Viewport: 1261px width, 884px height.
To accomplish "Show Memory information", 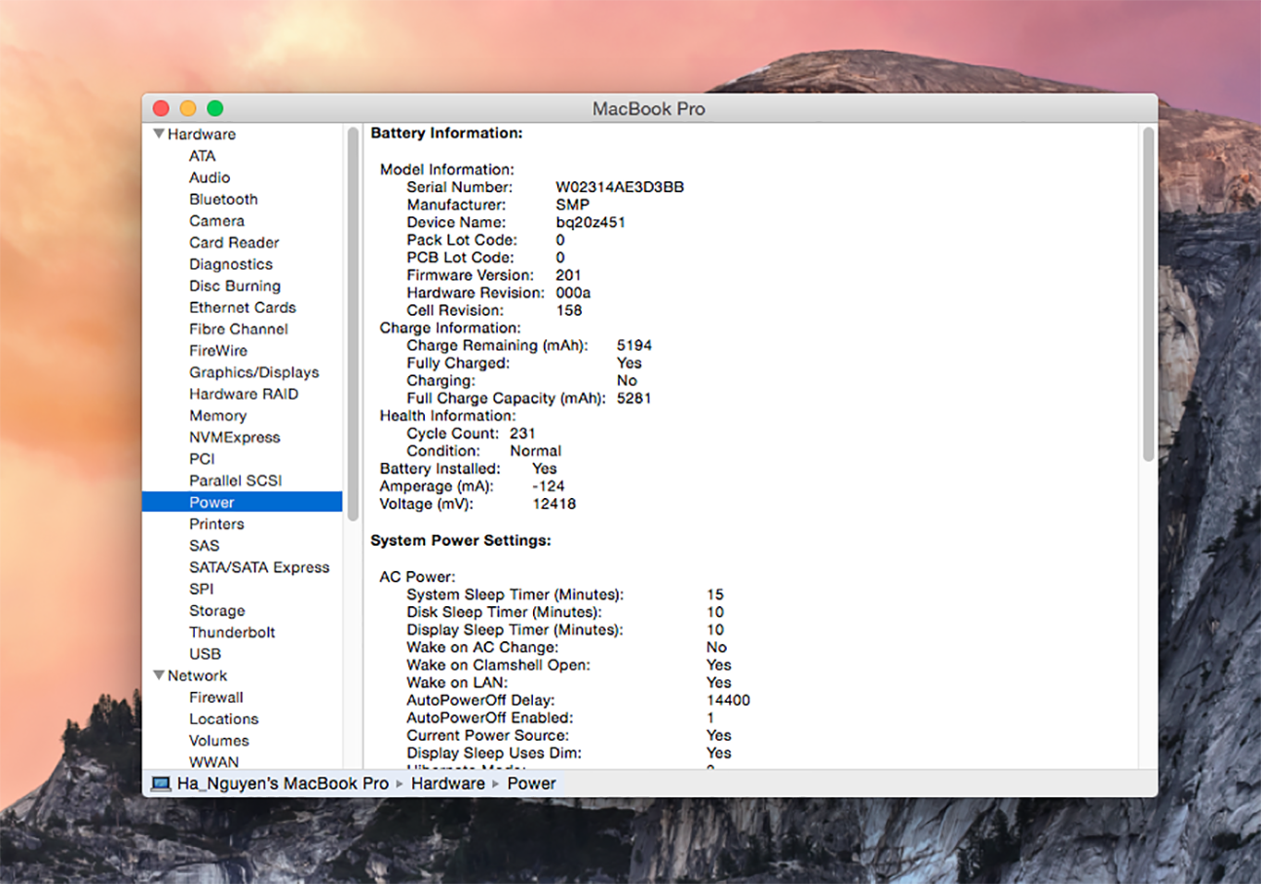I will tap(217, 416).
